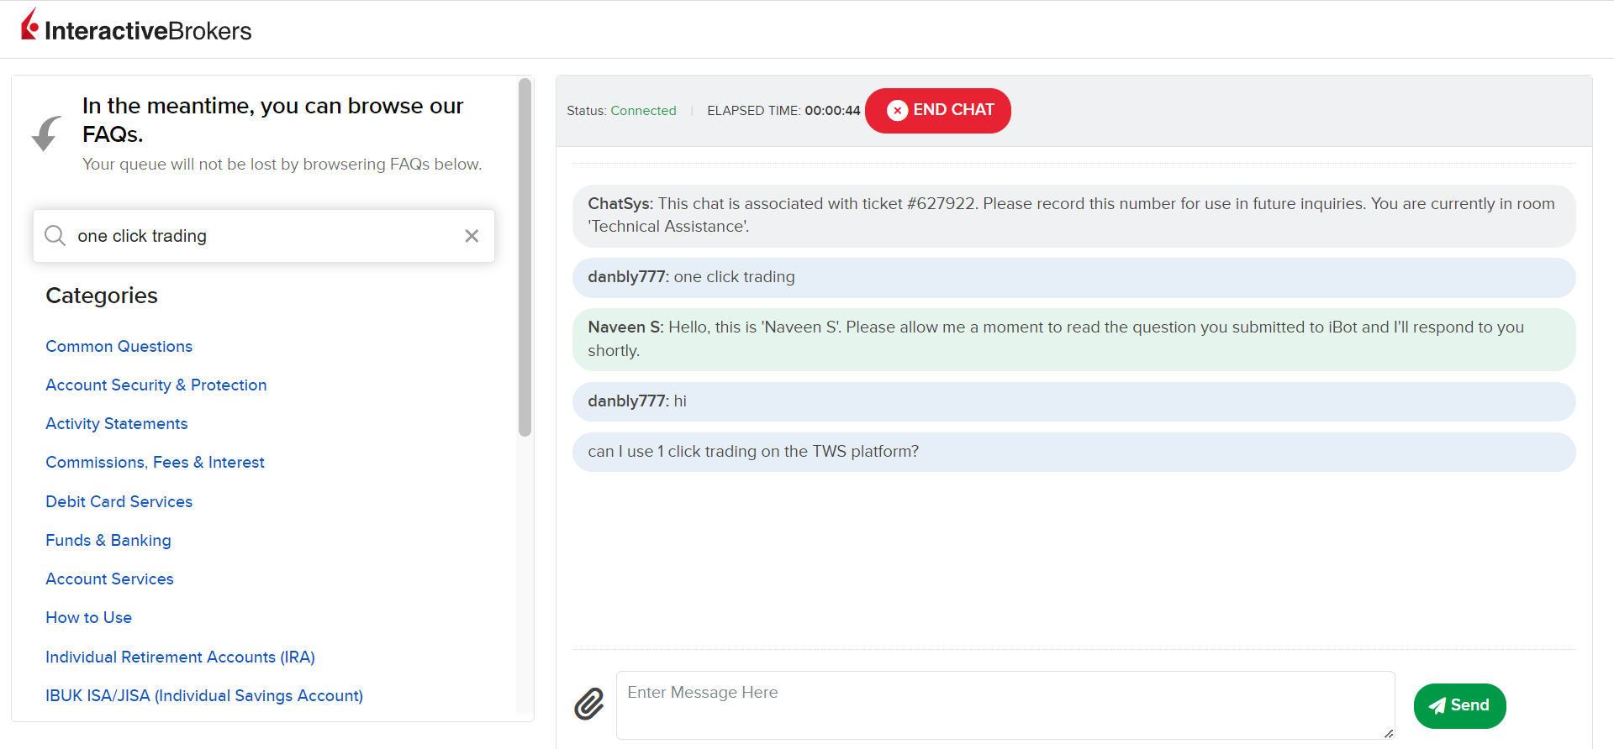Click the paperclip attachment icon
Screen dimensions: 1614x749
coord(589,704)
